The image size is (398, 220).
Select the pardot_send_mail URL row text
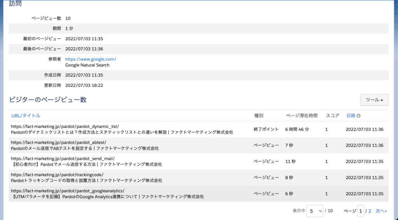(x=63, y=159)
